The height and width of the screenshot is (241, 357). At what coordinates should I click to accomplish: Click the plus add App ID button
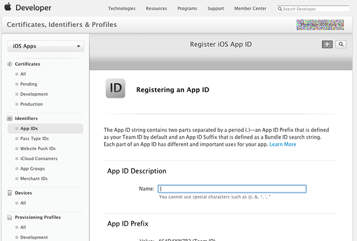[x=327, y=44]
